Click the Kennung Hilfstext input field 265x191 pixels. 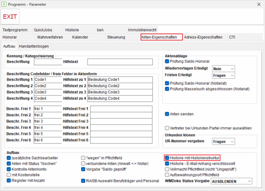click(x=120, y=62)
